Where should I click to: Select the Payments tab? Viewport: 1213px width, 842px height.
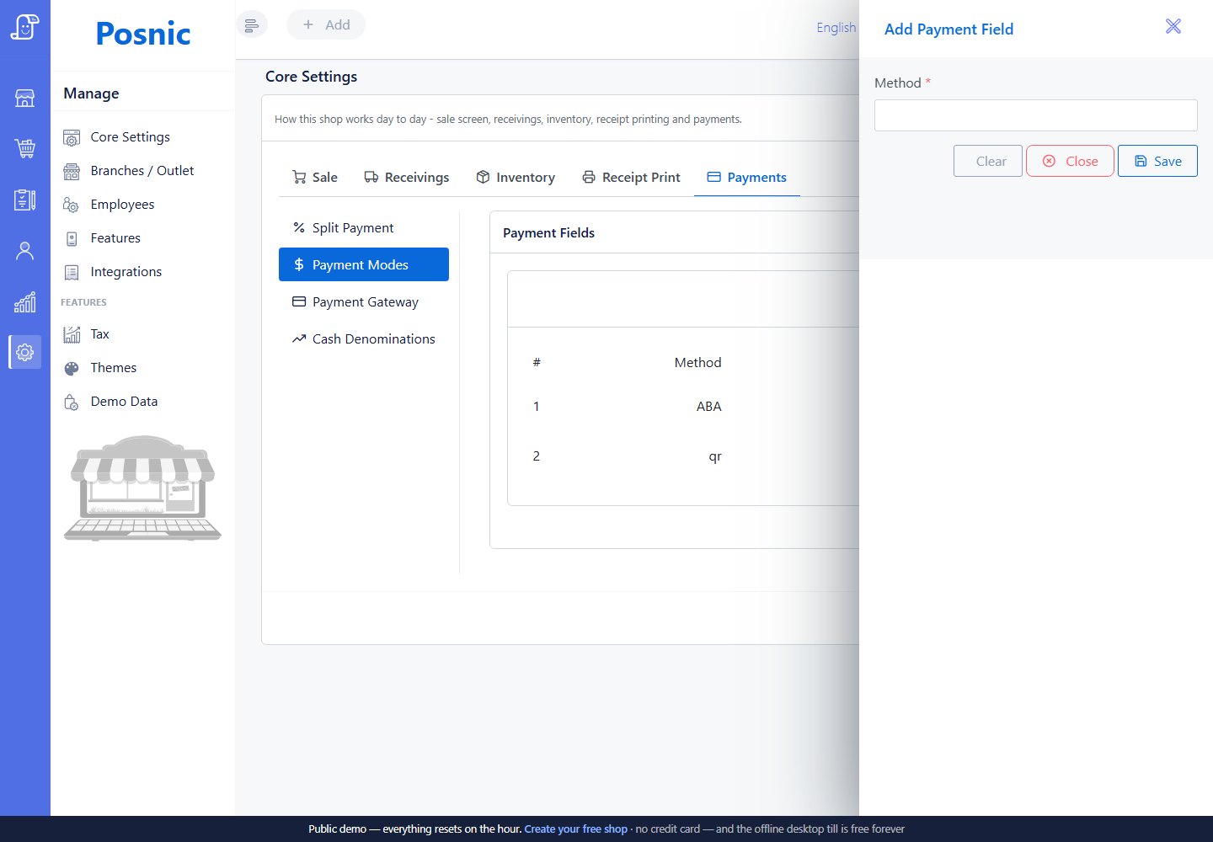pos(746,177)
